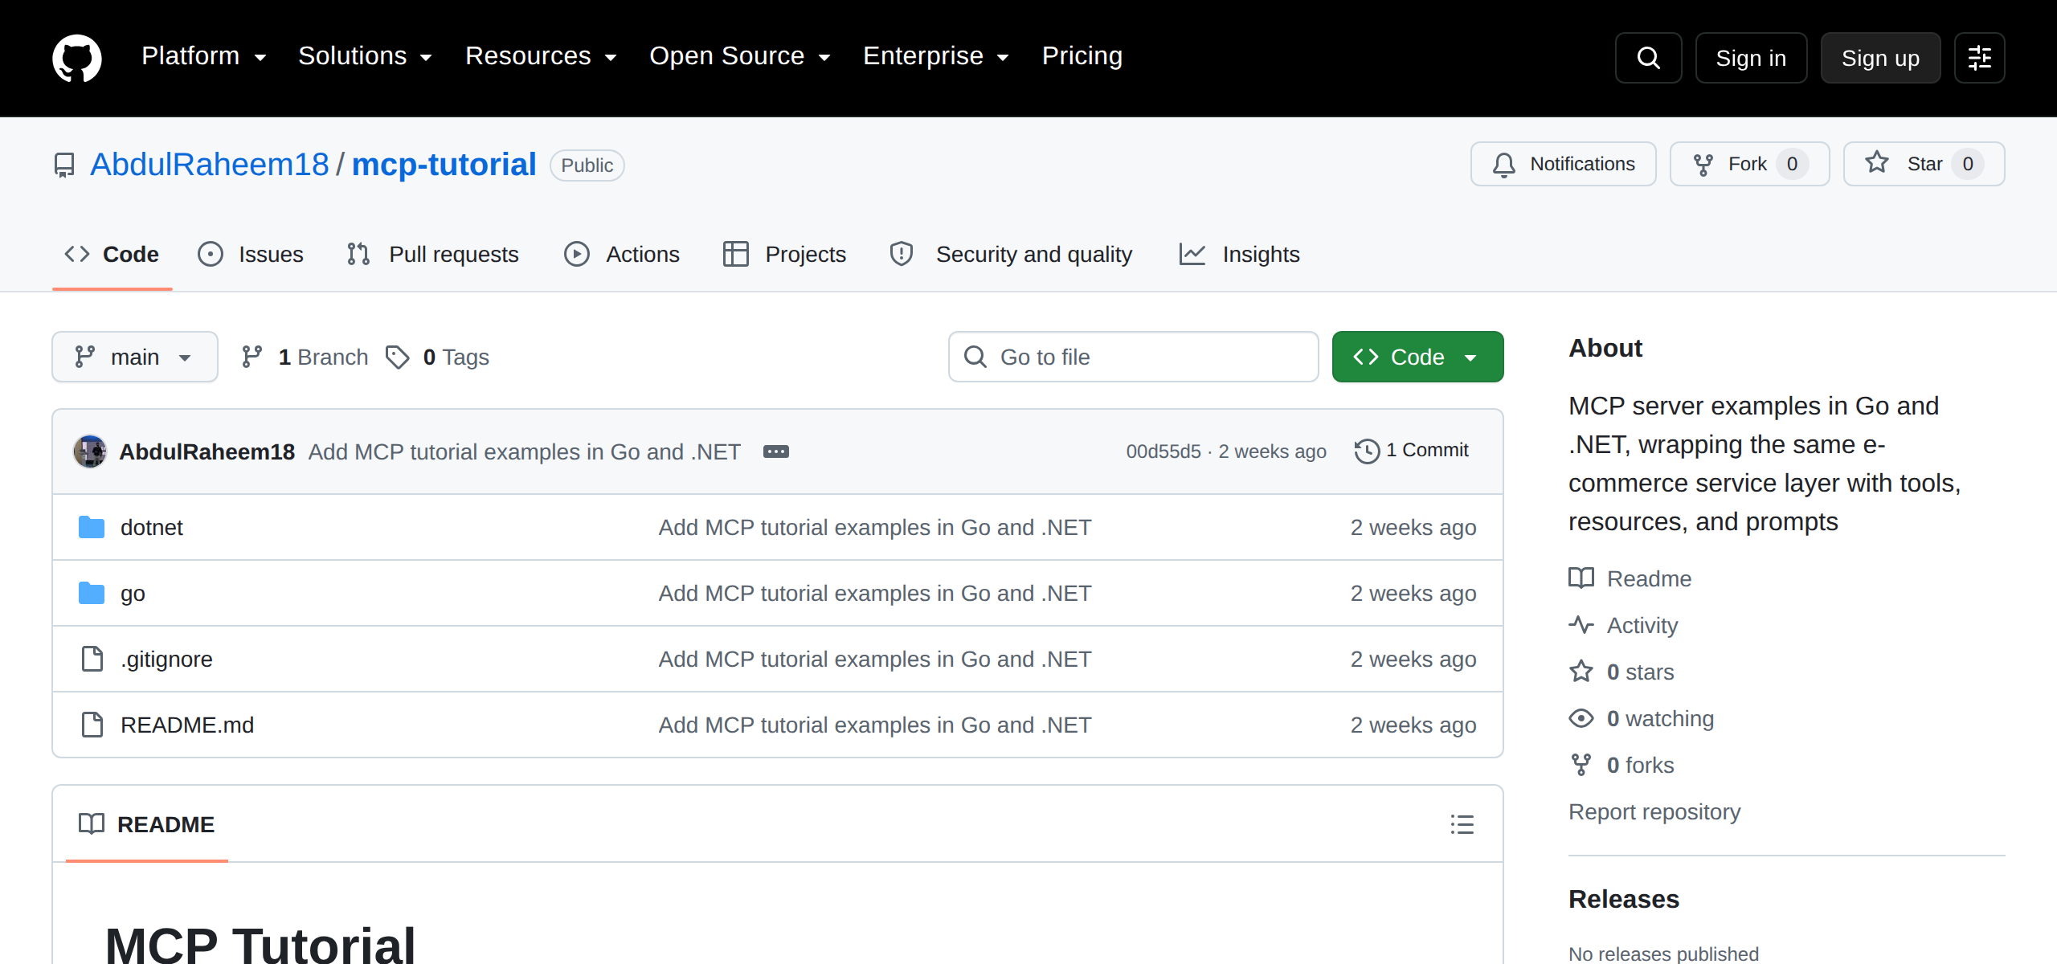View the 1 Branch link
Image resolution: width=2057 pixels, height=964 pixels.
click(305, 357)
